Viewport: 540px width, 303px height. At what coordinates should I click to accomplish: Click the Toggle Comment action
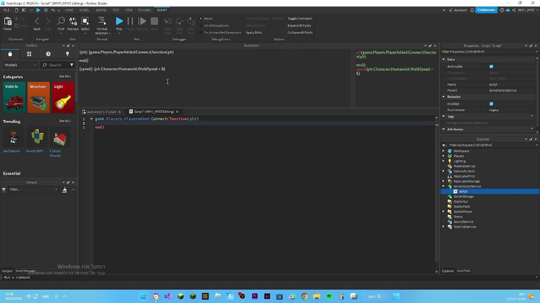tap(300, 19)
